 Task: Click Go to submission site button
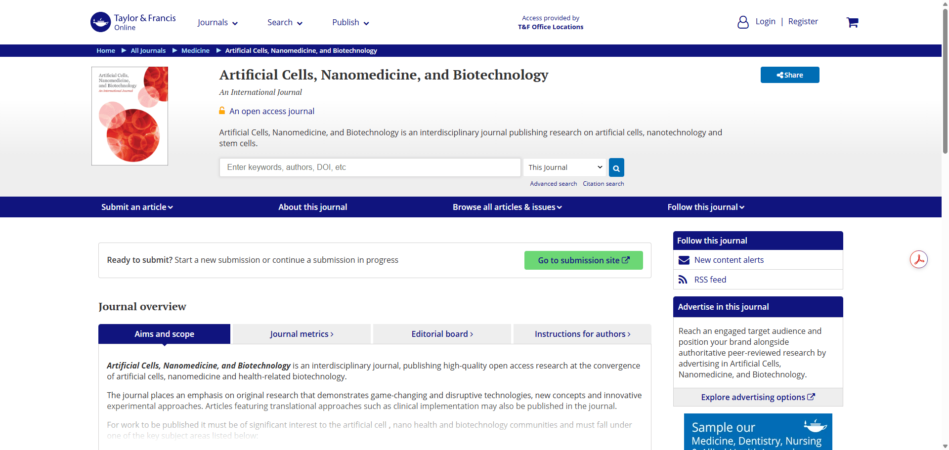pos(584,260)
